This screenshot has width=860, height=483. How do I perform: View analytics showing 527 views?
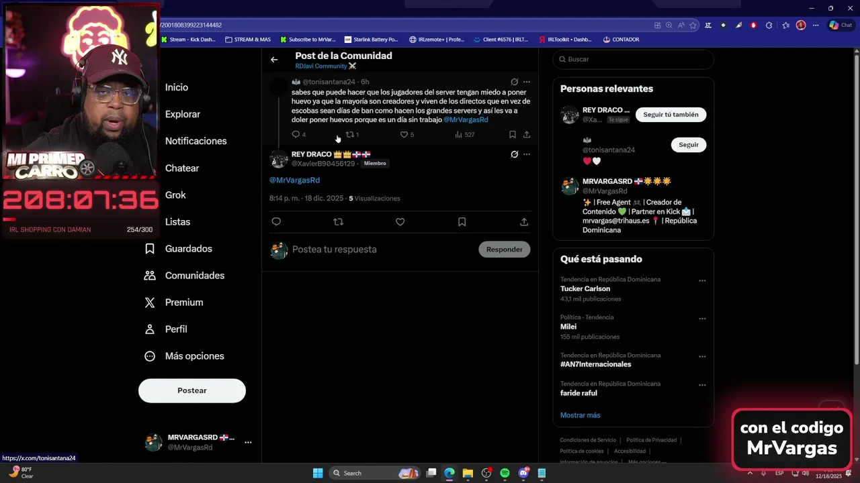coord(465,135)
